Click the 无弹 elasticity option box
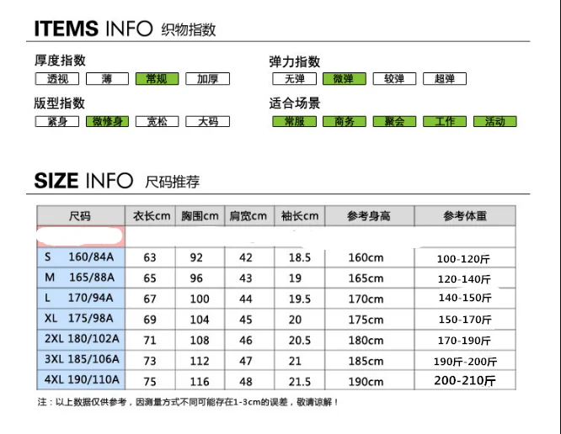Viewport: 561px width, 434px height. [x=295, y=78]
